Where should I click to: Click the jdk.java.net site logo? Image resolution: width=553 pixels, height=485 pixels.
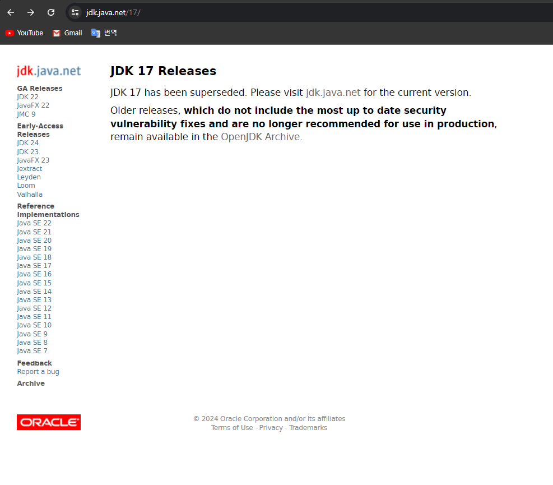pyautogui.click(x=49, y=71)
